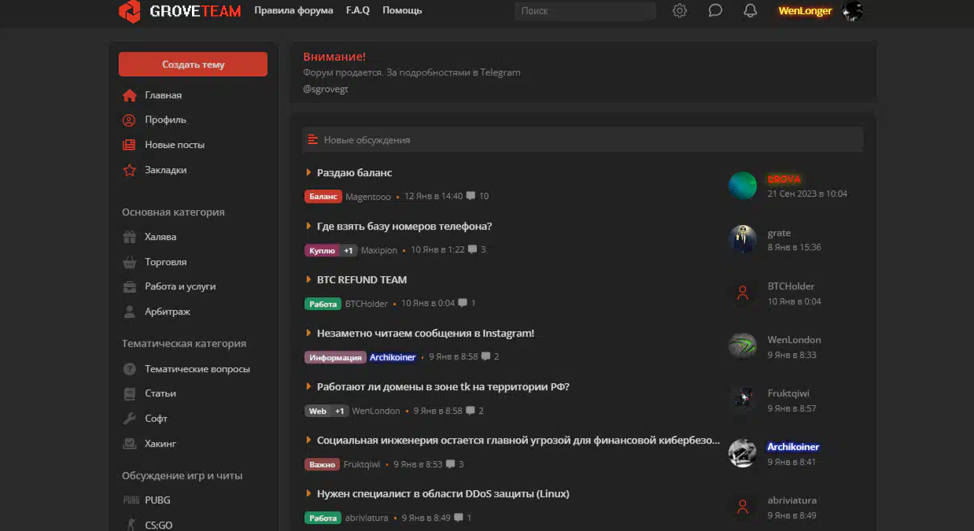Expand the Раздаю баланс thread arrow

[x=308, y=172]
